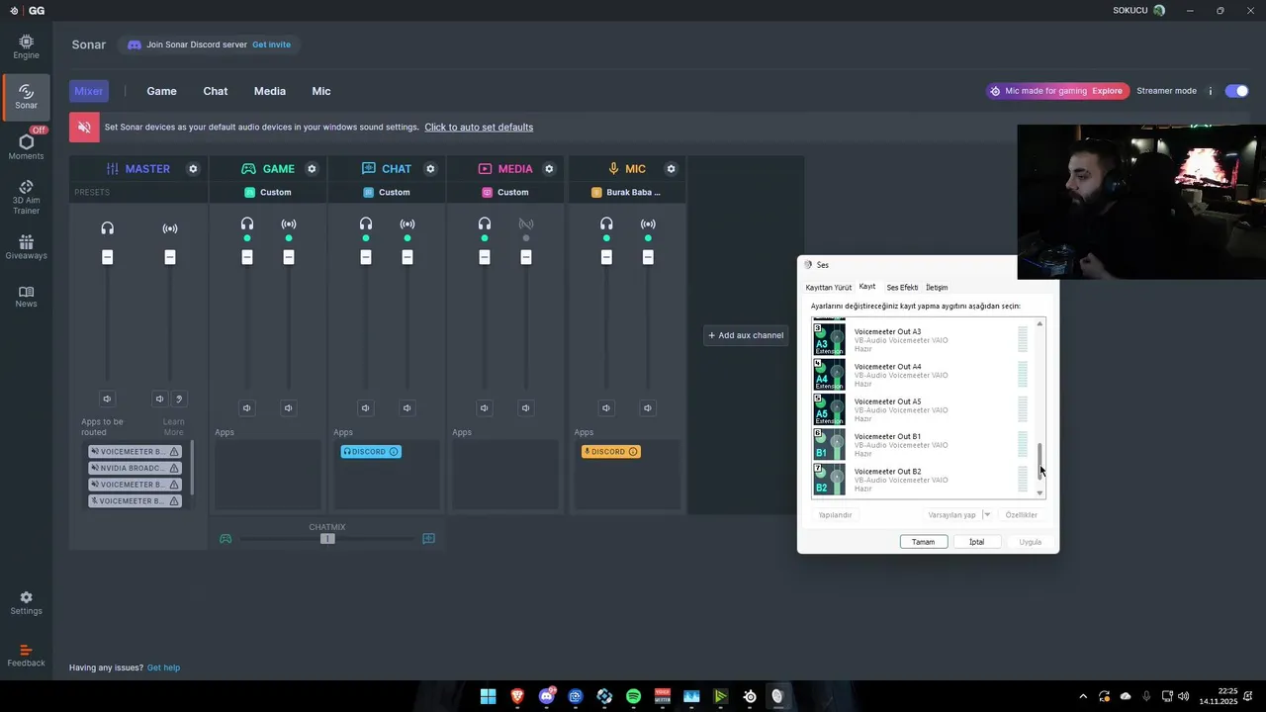Viewport: 1266px width, 712px height.
Task: Enable the disabled MEDIA stream output
Action: point(526,224)
